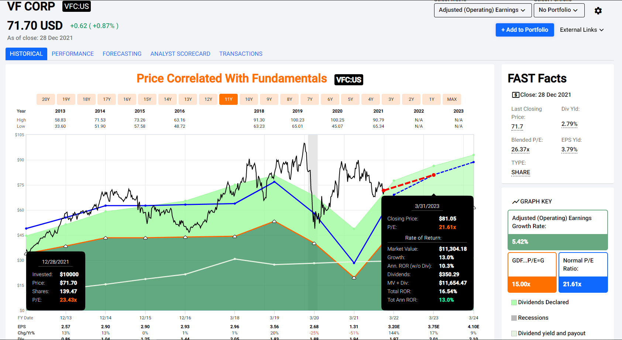The width and height of the screenshot is (622, 340).
Task: Select the 7Y time range button
Action: tap(310, 99)
